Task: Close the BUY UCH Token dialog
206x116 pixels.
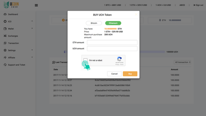Action: (x=136, y=14)
